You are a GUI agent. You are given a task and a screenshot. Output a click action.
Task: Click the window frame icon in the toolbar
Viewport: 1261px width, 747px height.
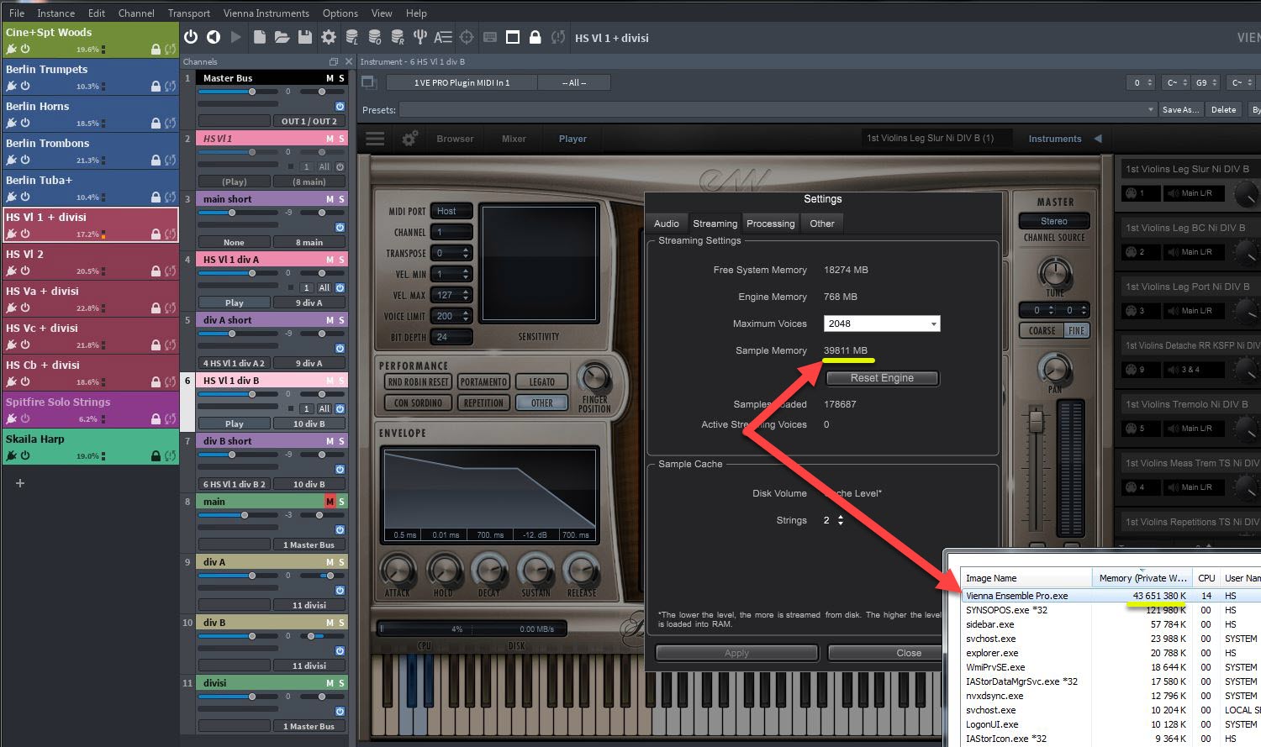(513, 37)
